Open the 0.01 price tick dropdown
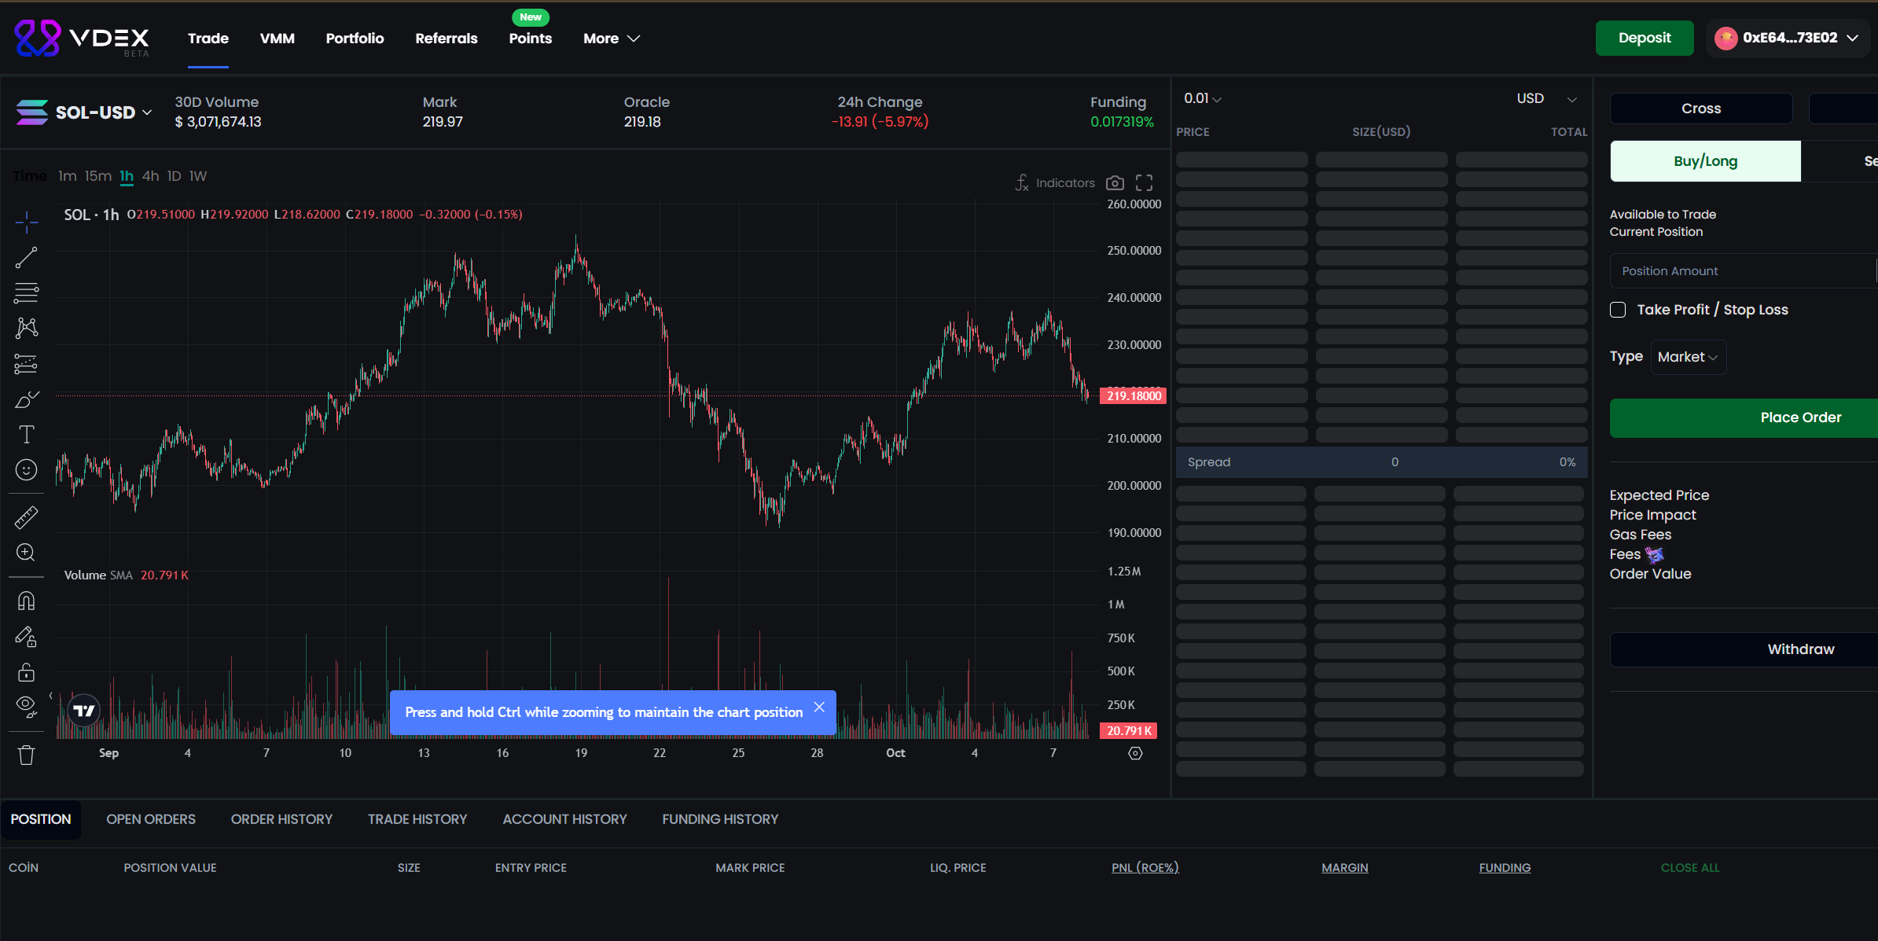Image resolution: width=1878 pixels, height=941 pixels. click(x=1201, y=98)
